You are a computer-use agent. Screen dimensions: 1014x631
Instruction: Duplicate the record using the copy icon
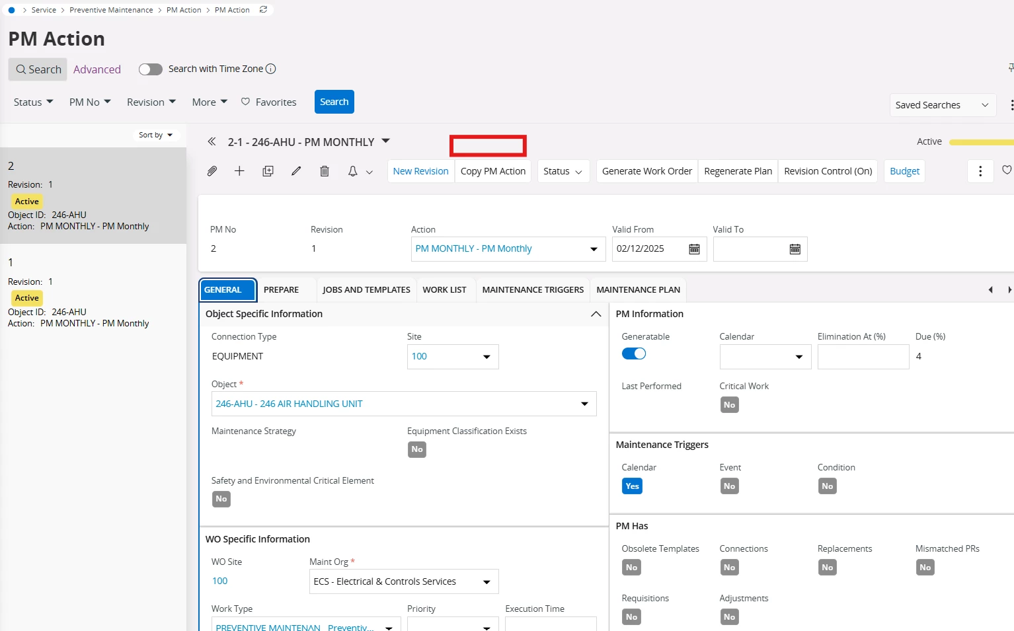[x=268, y=171]
